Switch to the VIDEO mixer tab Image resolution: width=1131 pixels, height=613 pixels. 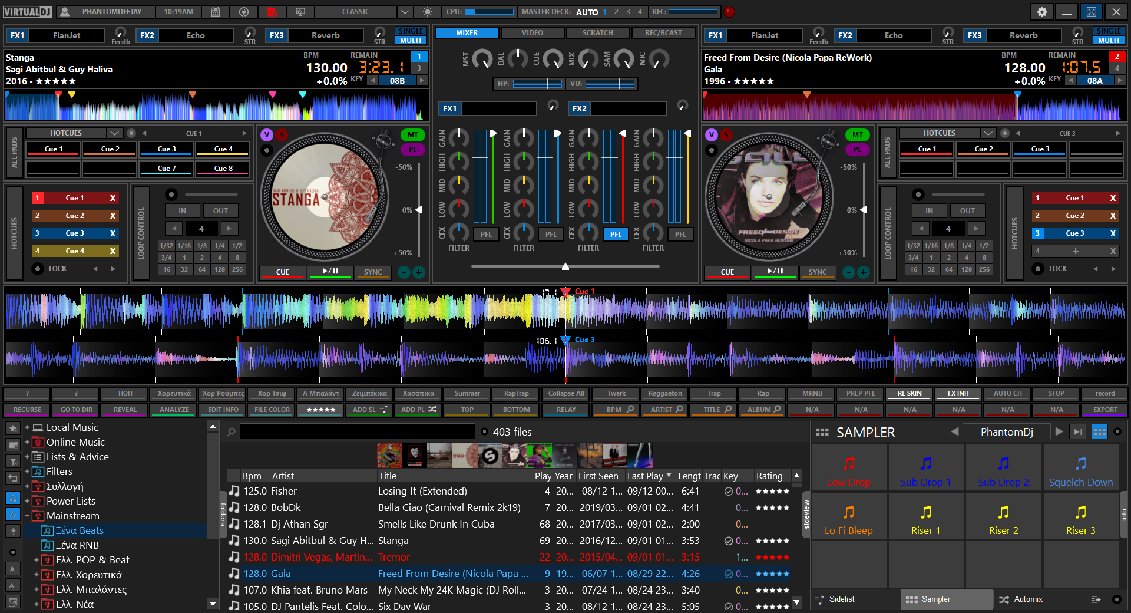[x=532, y=33]
